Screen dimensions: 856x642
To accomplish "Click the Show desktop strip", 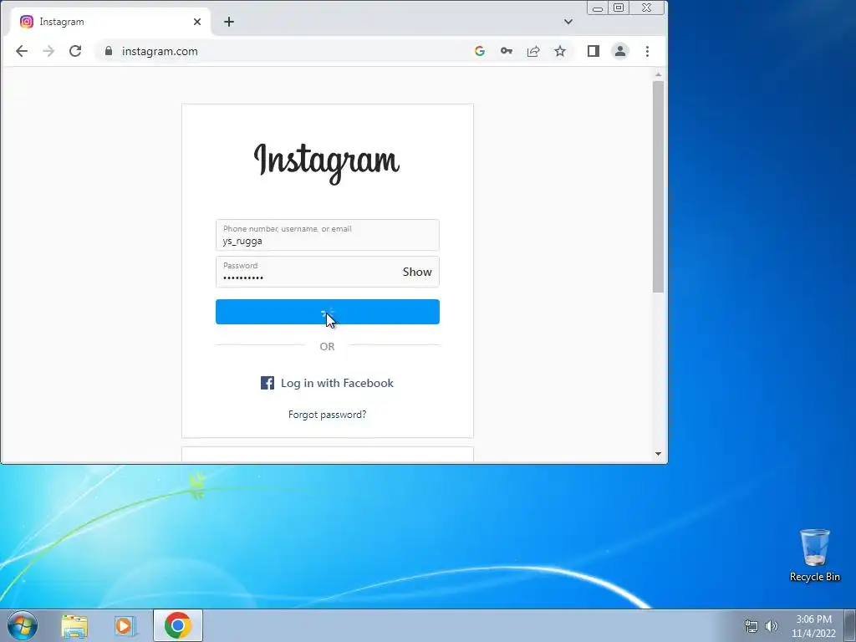I will (850, 625).
